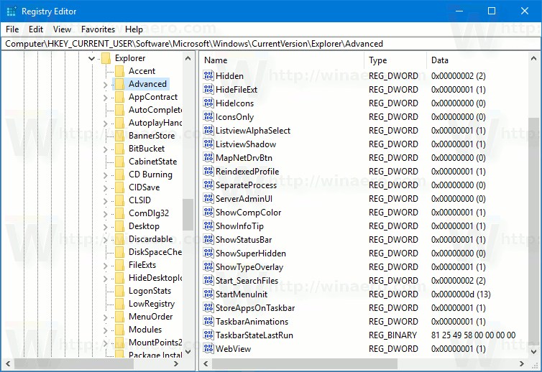
Task: Collapse the Explorer tree node
Action: [91, 58]
